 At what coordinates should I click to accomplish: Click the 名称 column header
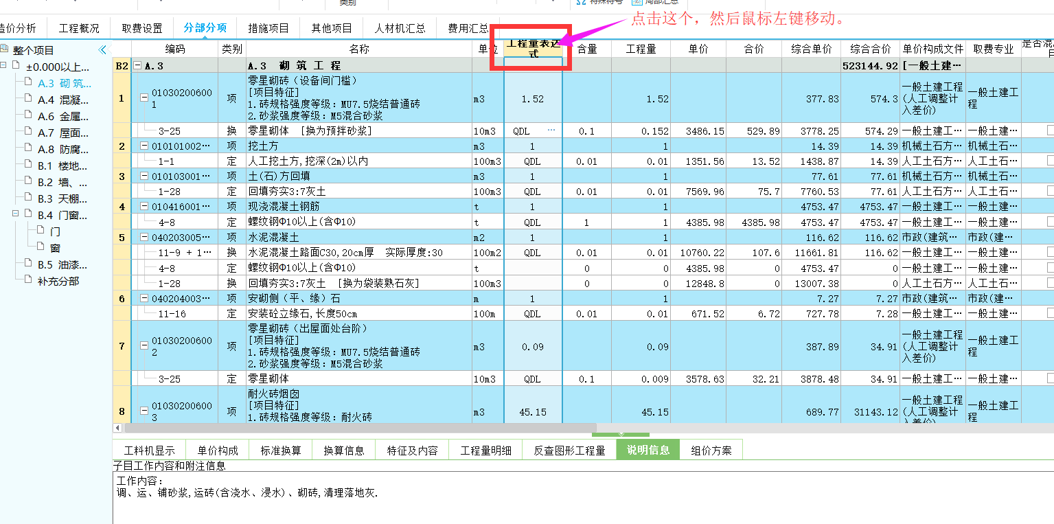click(359, 49)
